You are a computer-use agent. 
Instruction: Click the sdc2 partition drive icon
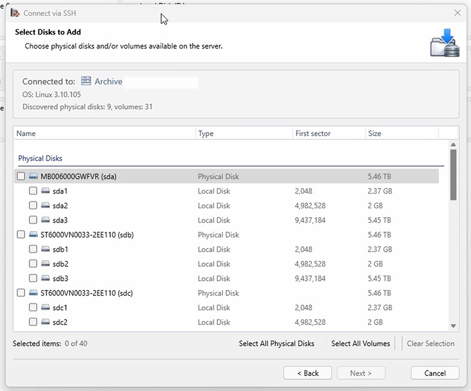[x=46, y=322]
